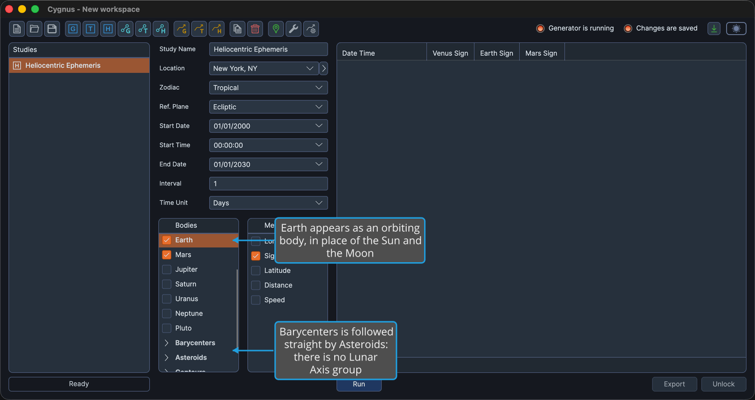Click the H icon of Heliocentric Ephemeris study

click(17, 66)
